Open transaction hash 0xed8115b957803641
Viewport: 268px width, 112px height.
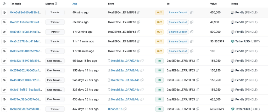tap(26, 22)
